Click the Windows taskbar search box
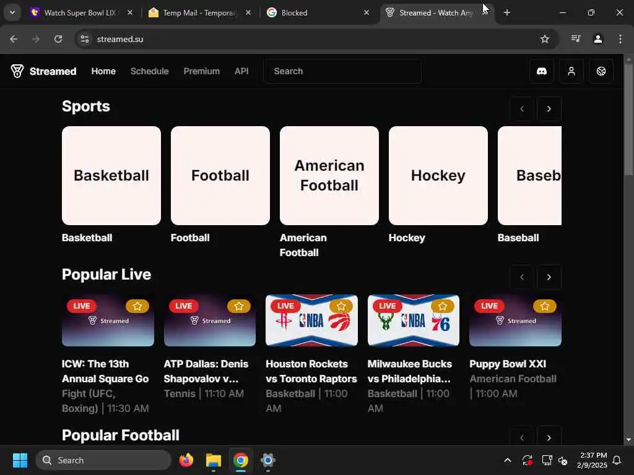The height and width of the screenshot is (475, 634). [103, 460]
